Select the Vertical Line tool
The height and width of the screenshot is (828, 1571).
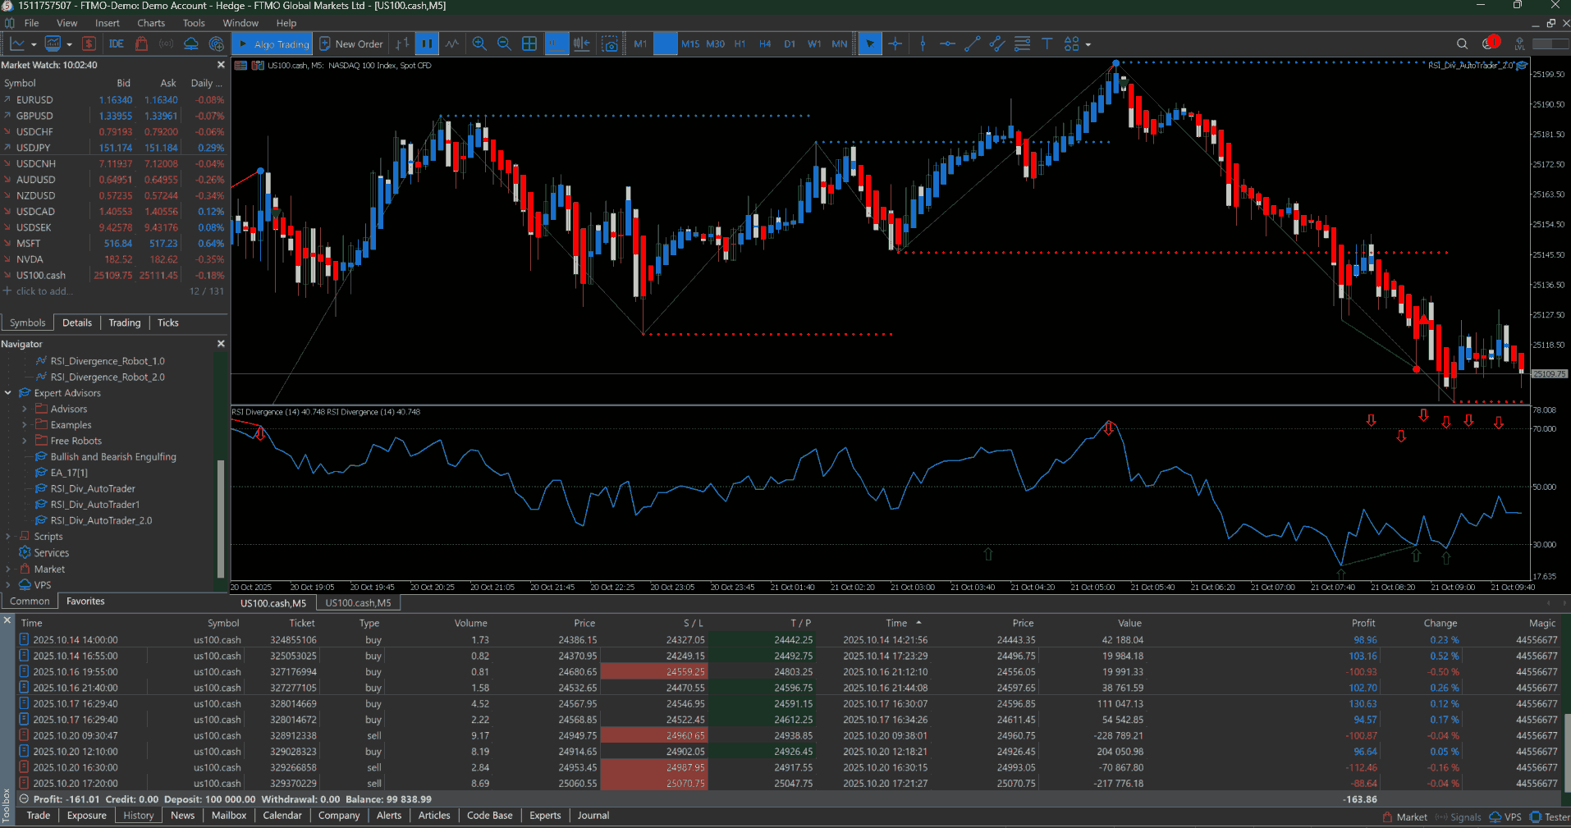(923, 43)
